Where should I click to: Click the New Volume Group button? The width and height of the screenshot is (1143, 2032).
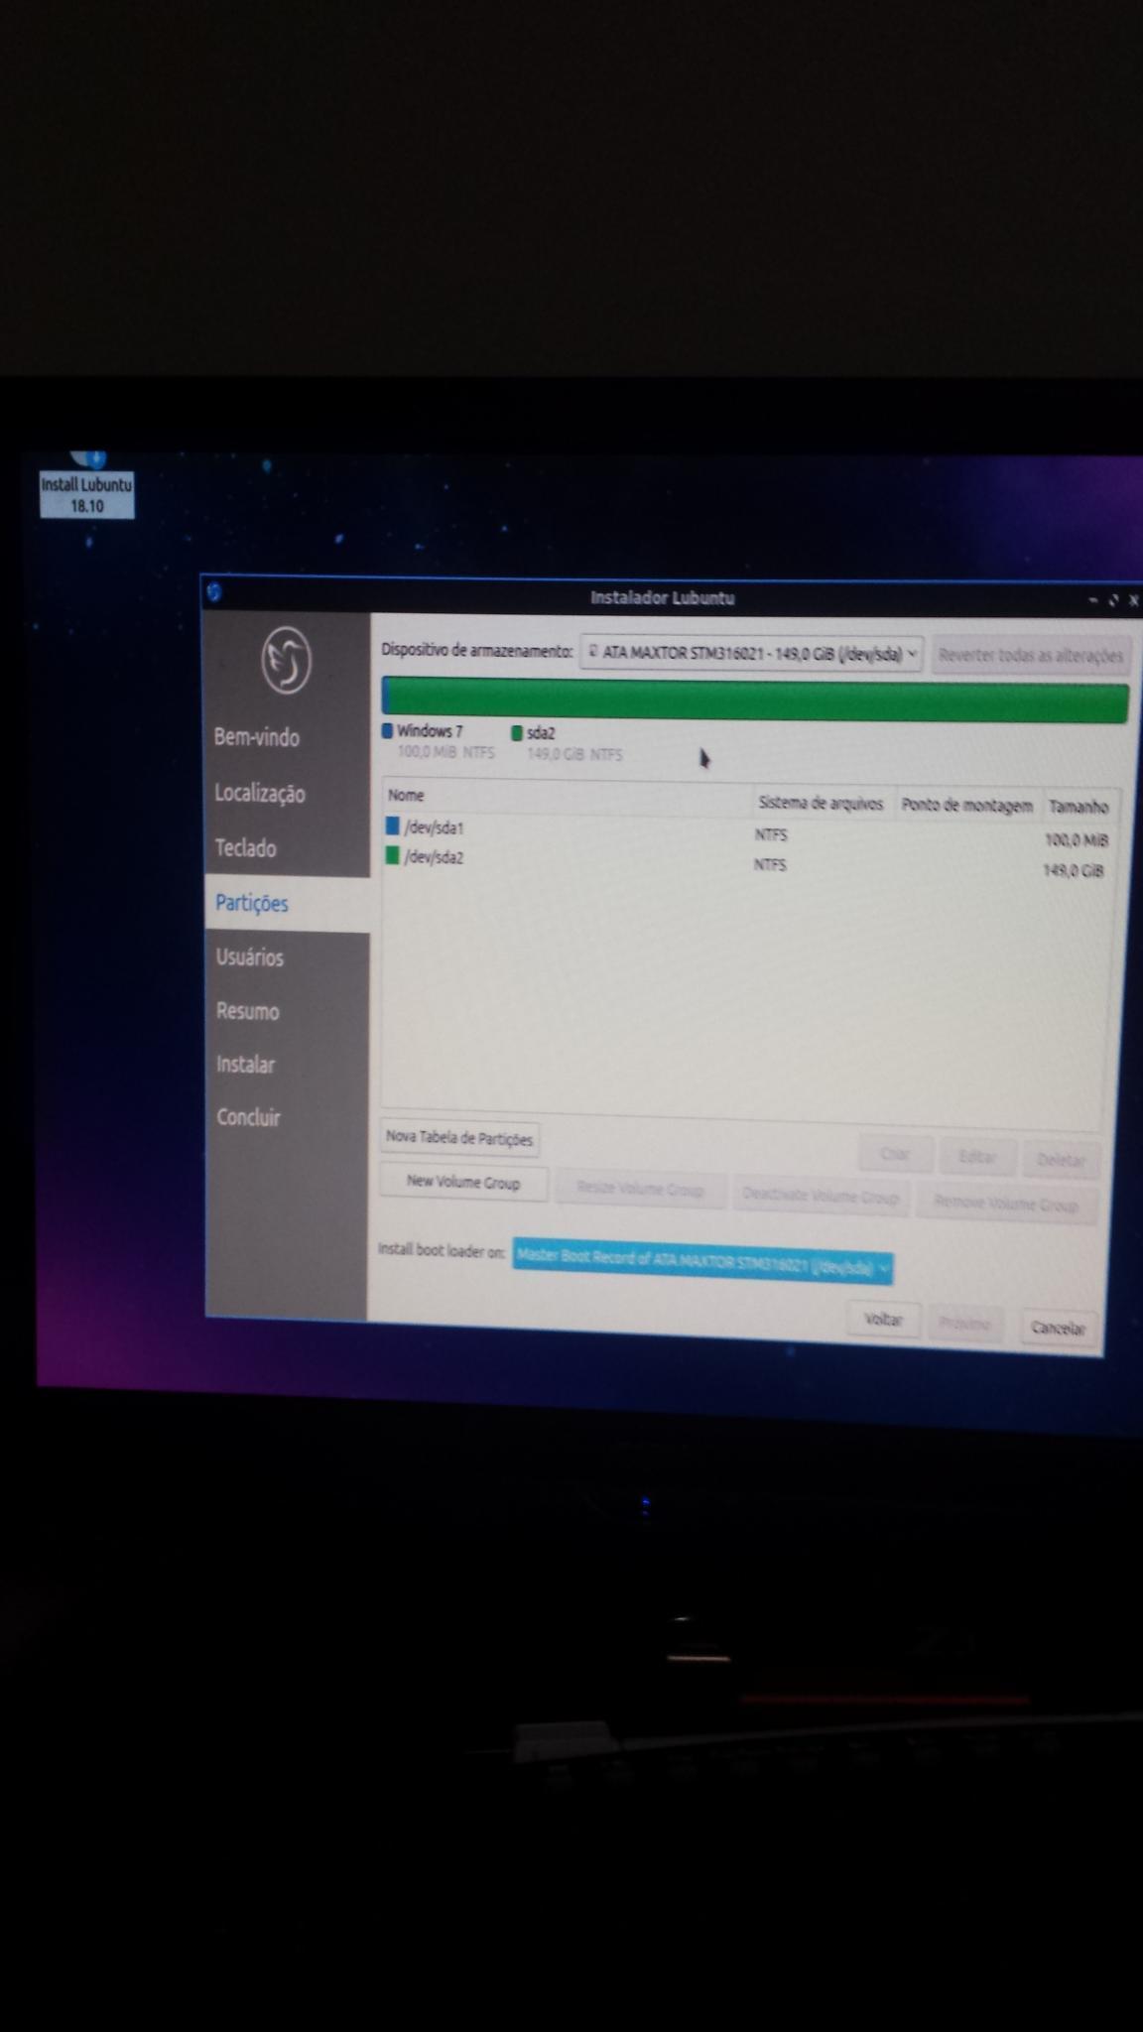coord(463,1182)
